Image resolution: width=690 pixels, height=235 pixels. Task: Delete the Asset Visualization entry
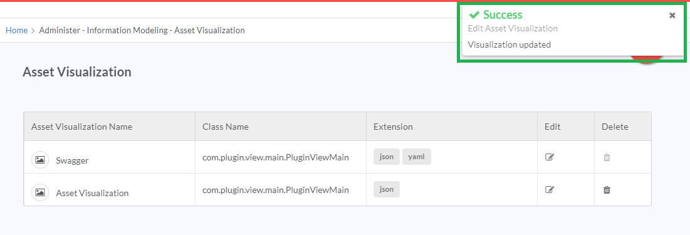click(607, 190)
